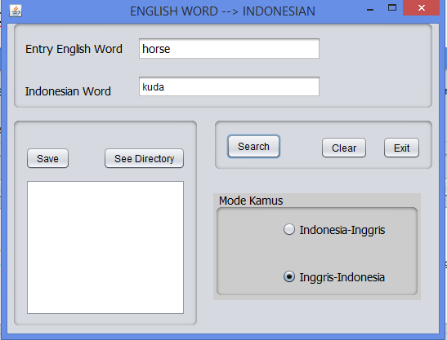Click blank space between Search and Clear buttons
The height and width of the screenshot is (340, 447).
(301, 148)
